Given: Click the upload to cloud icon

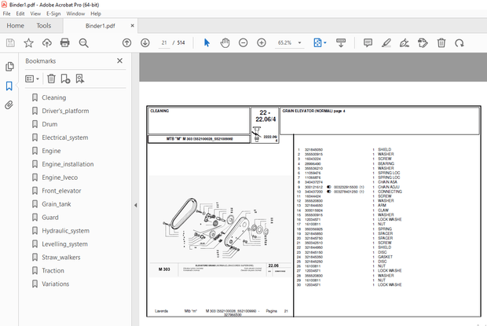Looking at the screenshot, I should [47, 43].
